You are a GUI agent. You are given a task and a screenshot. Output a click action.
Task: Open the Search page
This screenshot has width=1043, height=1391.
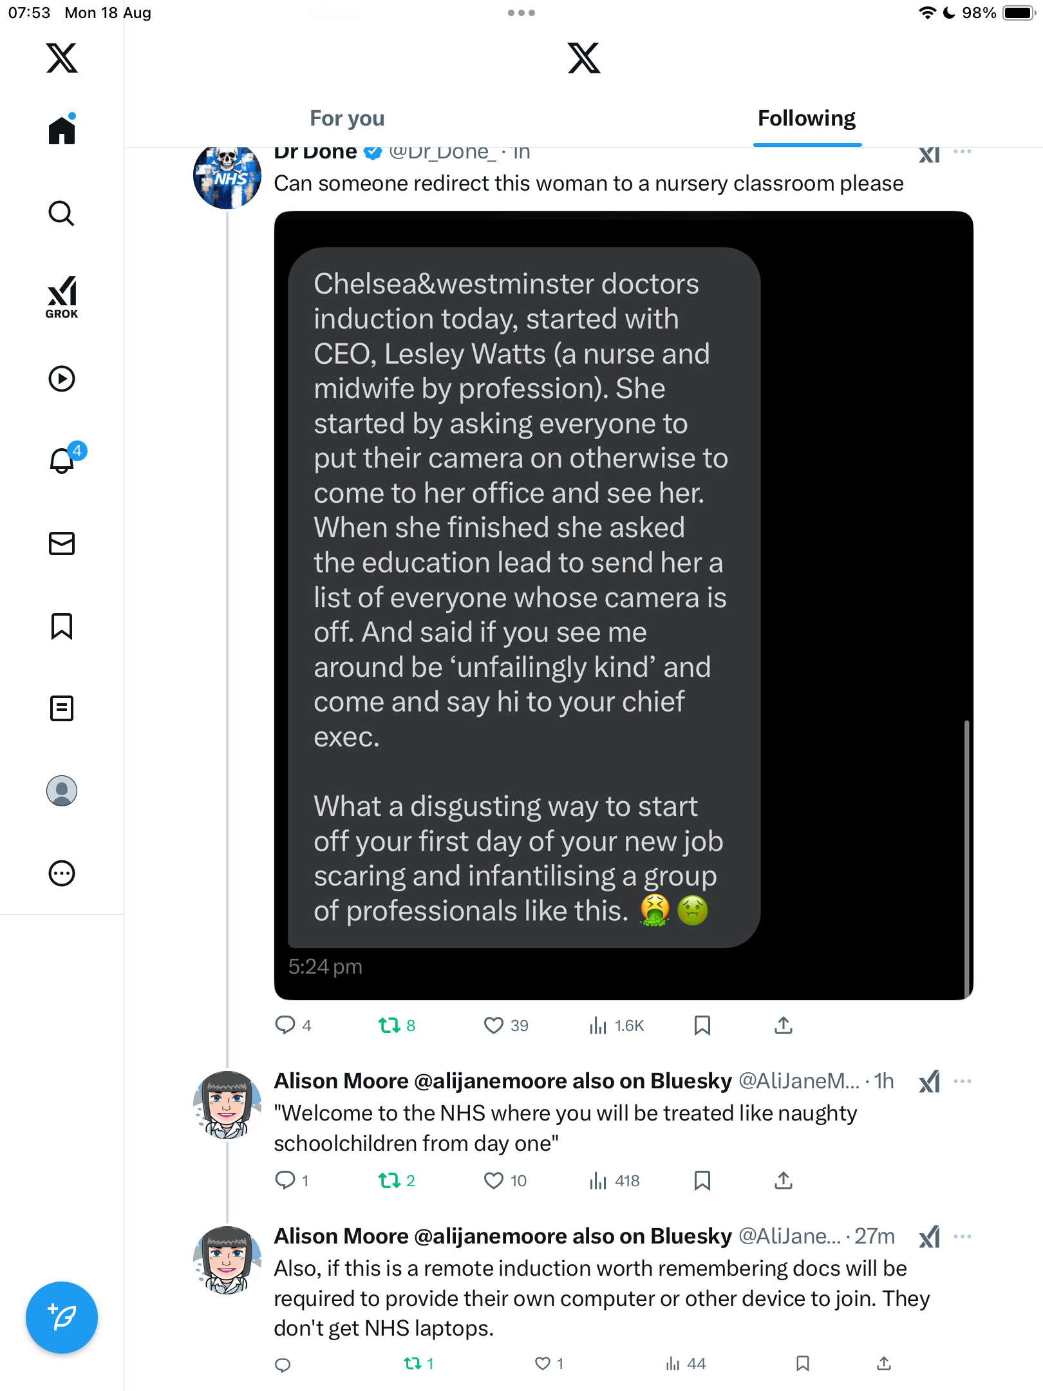(62, 214)
